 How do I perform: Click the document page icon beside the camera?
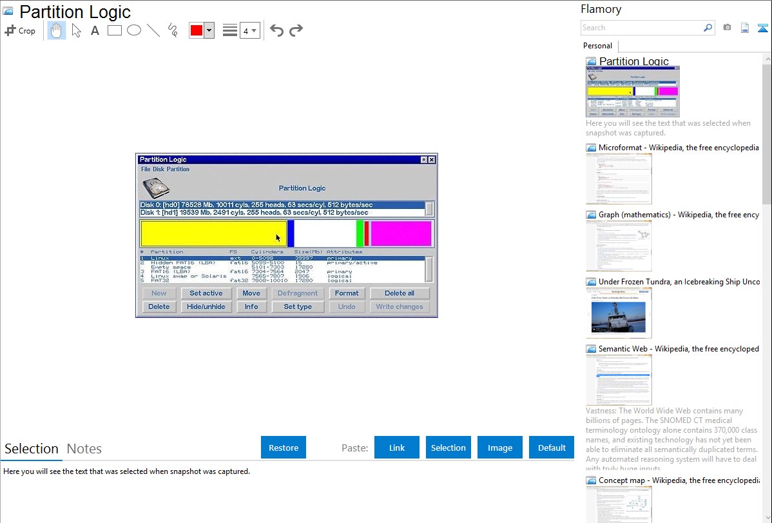pyautogui.click(x=745, y=28)
